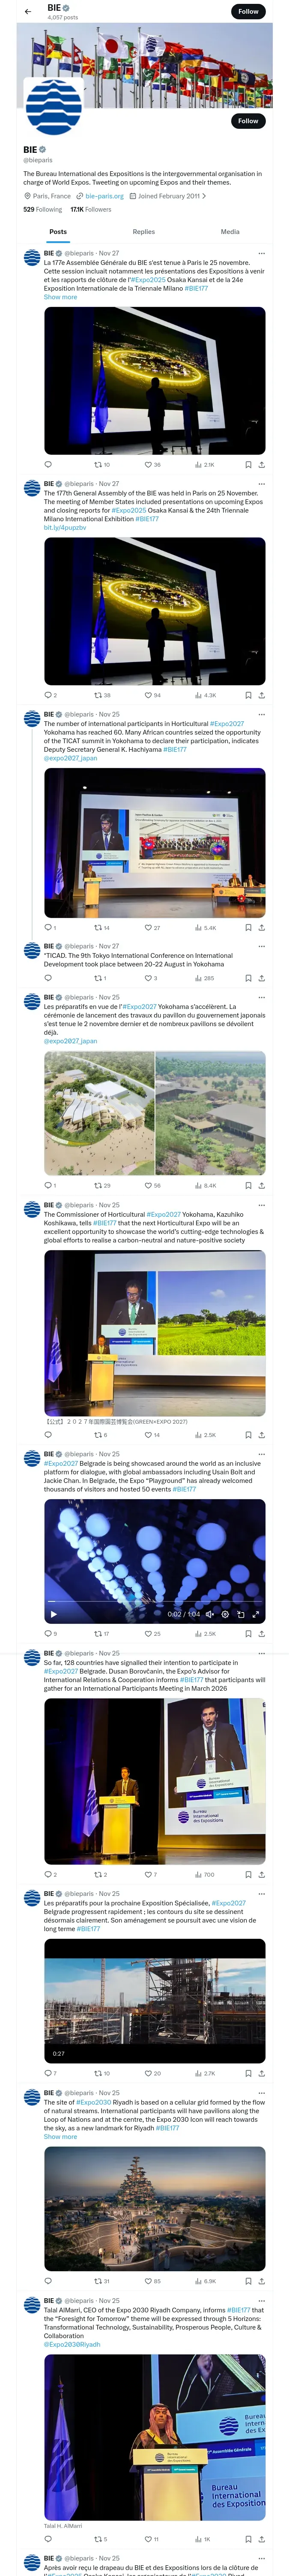Viewport: 289px width, 2576px height.
Task: Open more options on the first Nov 27 post
Action: click(261, 253)
